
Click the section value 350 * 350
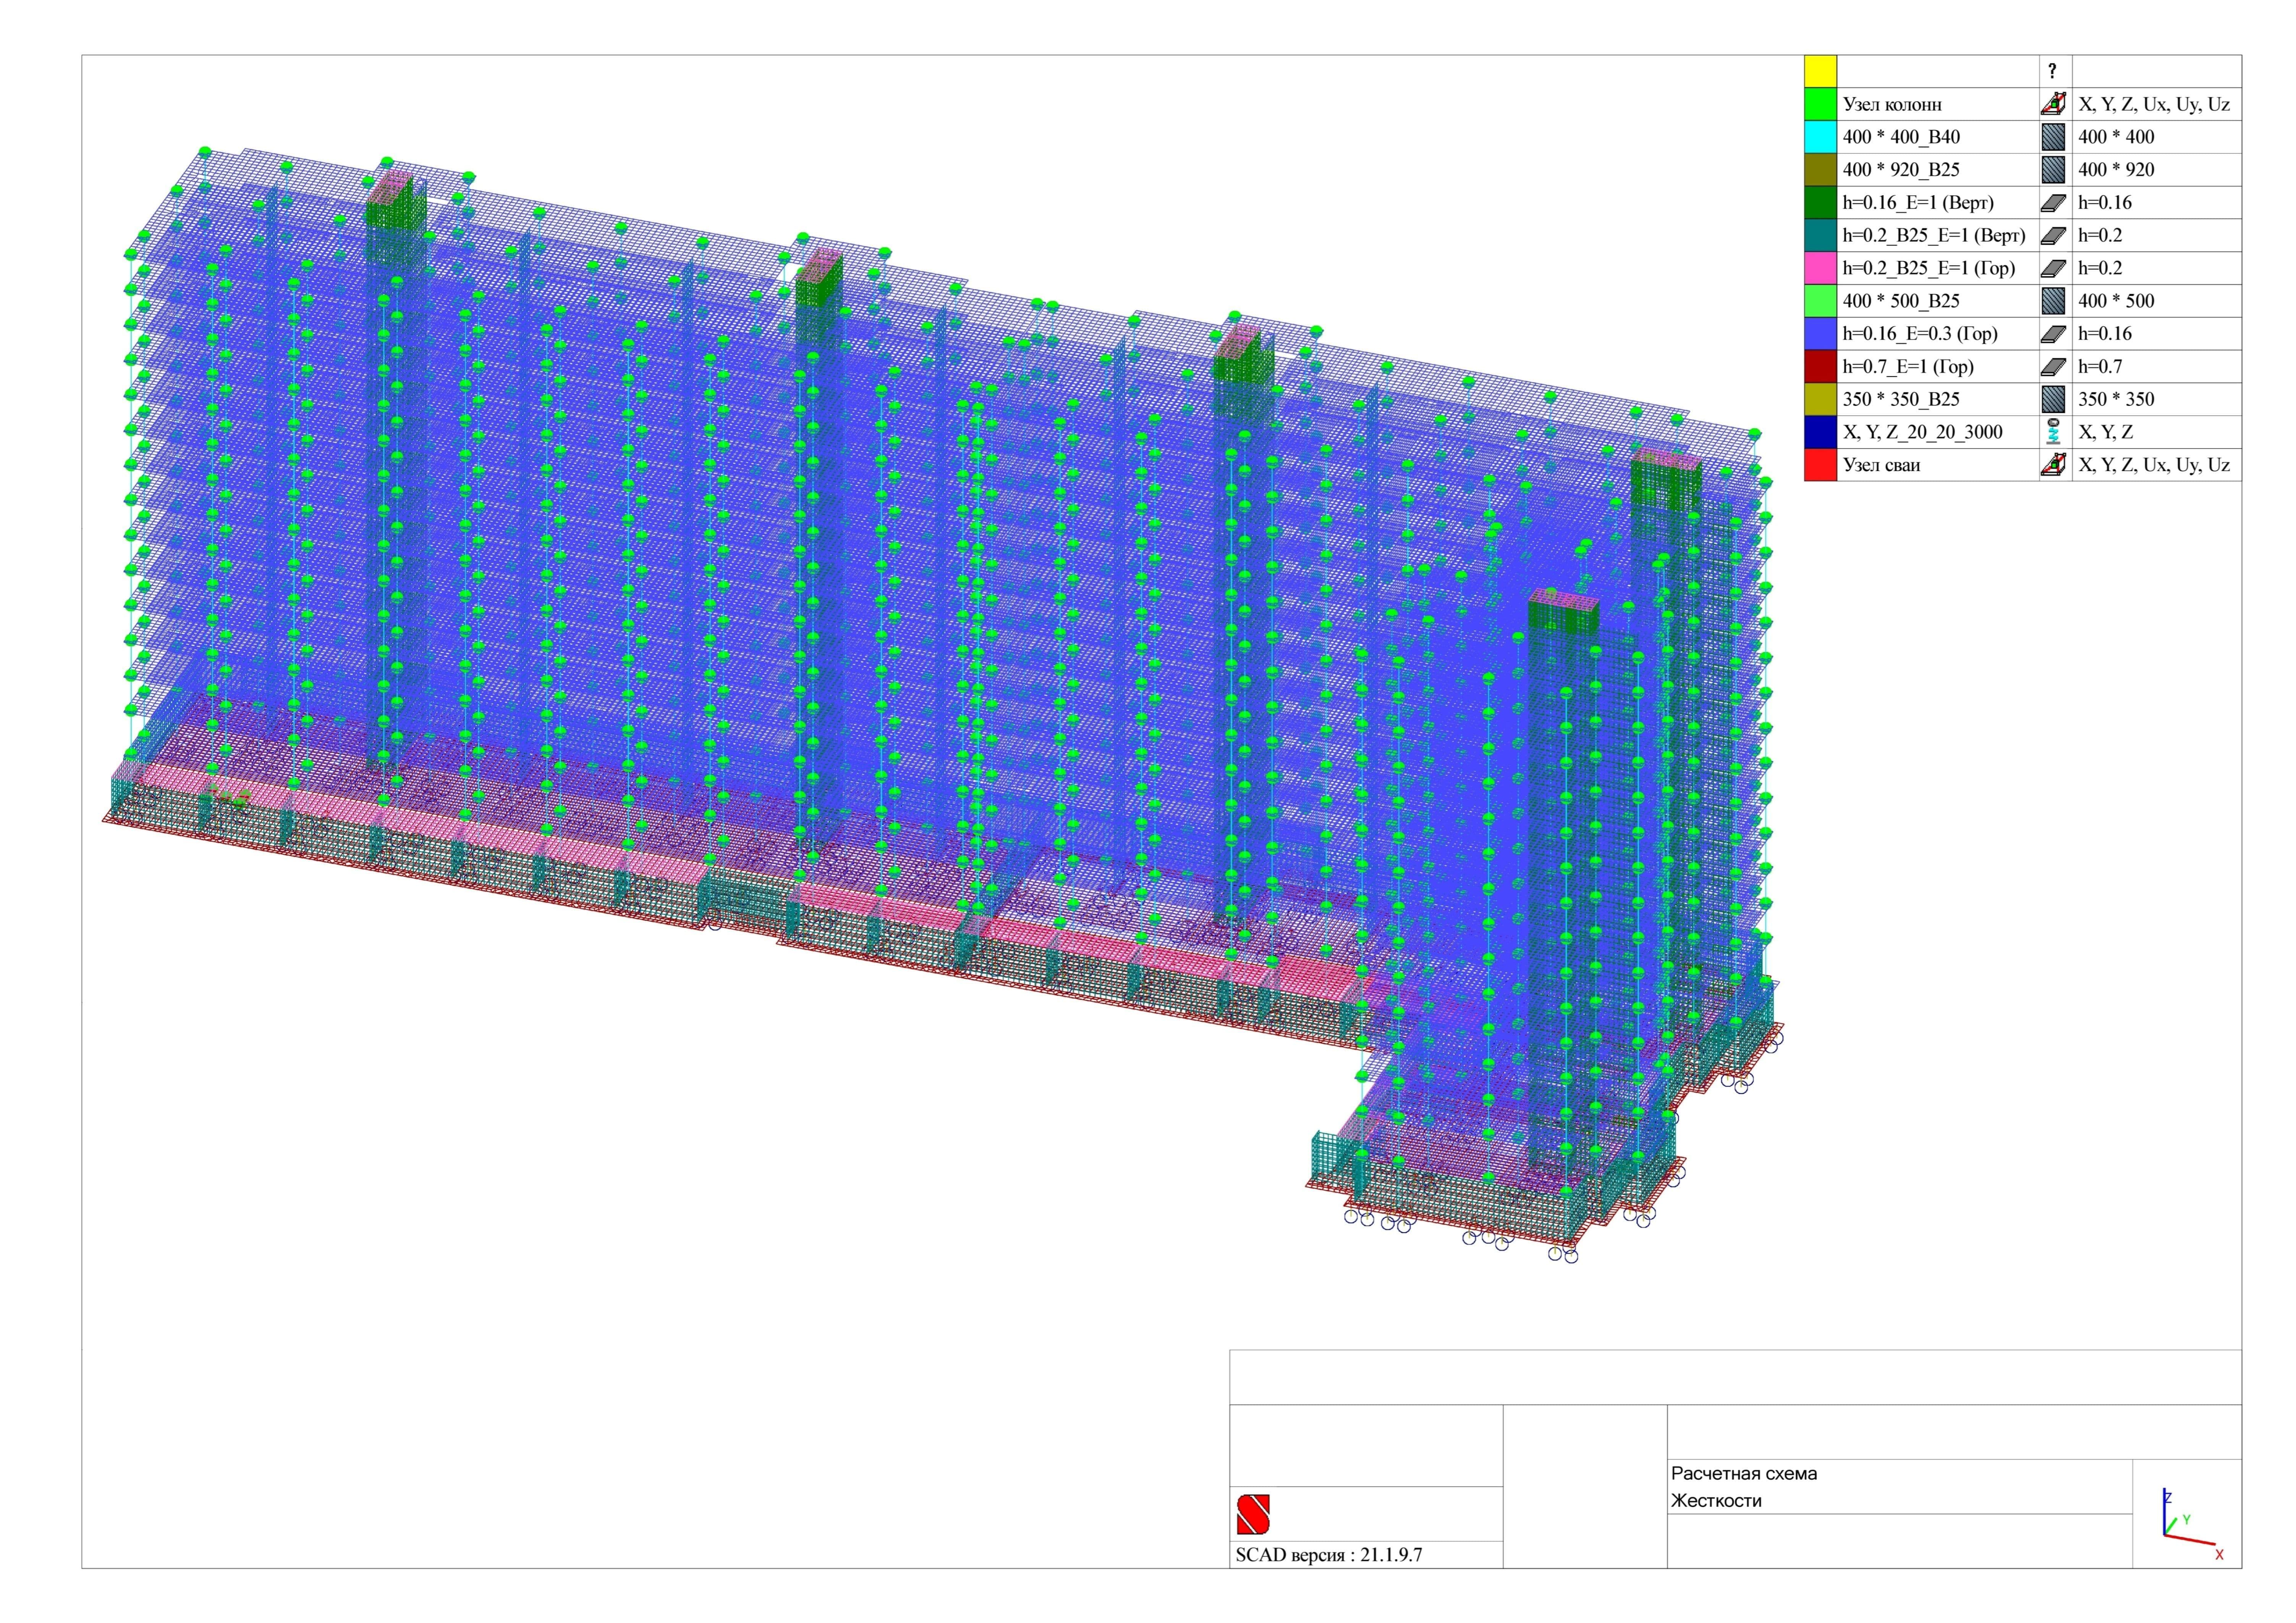(2116, 400)
